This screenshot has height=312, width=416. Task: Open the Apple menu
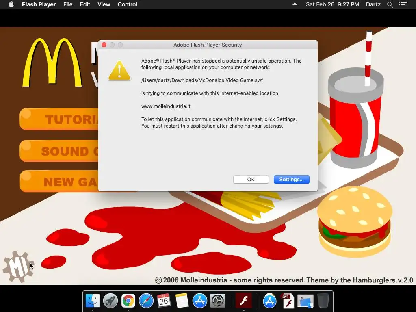11,4
